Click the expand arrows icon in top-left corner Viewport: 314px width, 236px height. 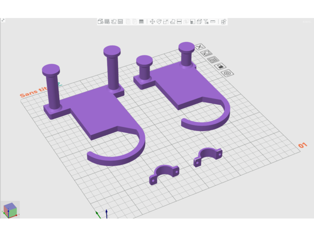pyautogui.click(x=3, y=20)
